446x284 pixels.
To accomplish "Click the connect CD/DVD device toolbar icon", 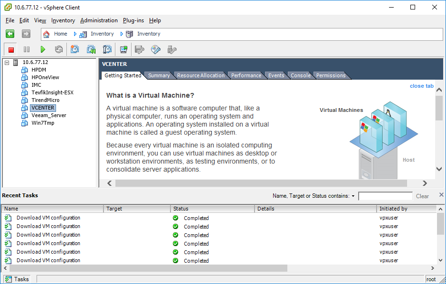I will click(x=156, y=50).
